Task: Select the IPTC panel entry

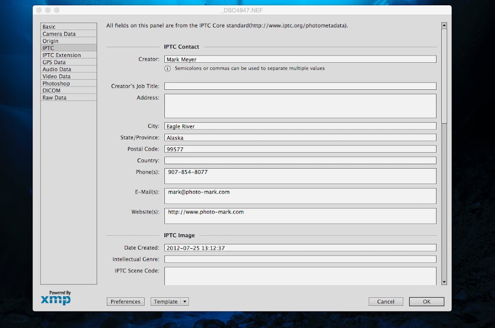Action: [69, 48]
